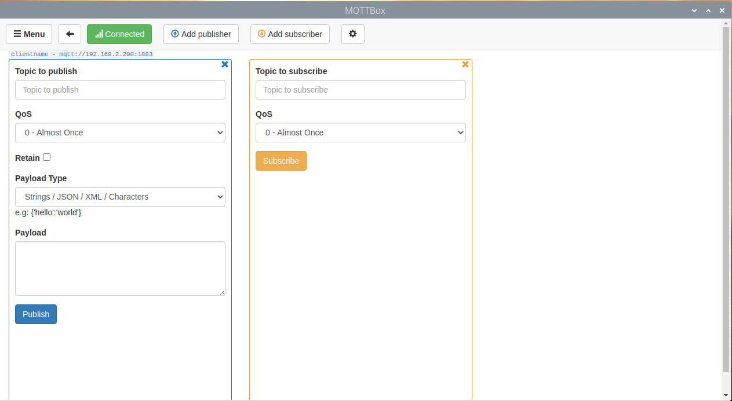
Task: Open the subscriber QoS dropdown
Action: pyautogui.click(x=360, y=133)
